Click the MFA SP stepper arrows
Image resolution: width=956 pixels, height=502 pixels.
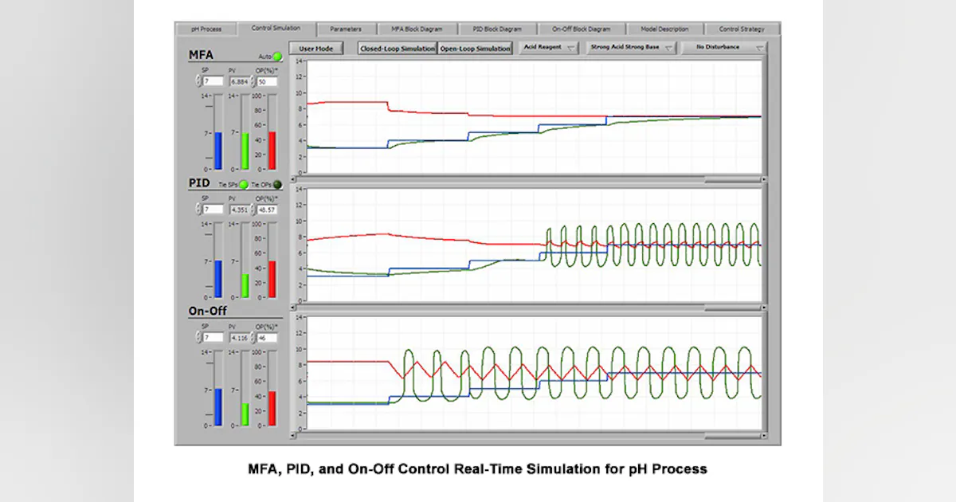pyautogui.click(x=199, y=81)
